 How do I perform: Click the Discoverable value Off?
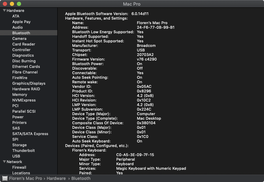(x=140, y=68)
